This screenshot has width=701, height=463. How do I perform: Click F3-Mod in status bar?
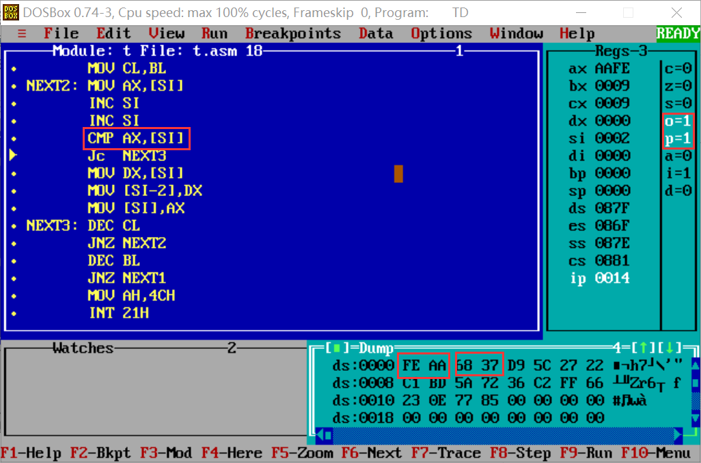(x=166, y=453)
